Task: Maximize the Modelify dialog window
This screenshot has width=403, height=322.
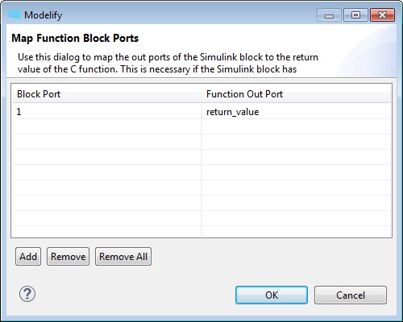Action: [355, 14]
